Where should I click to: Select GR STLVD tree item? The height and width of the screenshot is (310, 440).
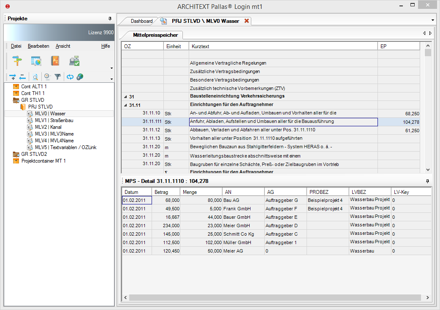[33, 100]
